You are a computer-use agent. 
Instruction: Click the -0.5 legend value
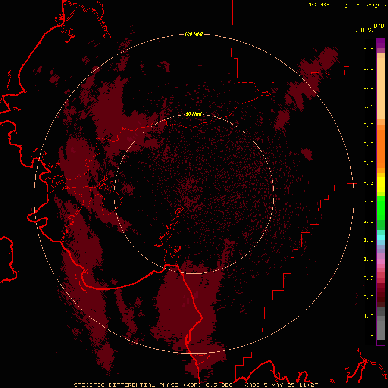coord(367,297)
